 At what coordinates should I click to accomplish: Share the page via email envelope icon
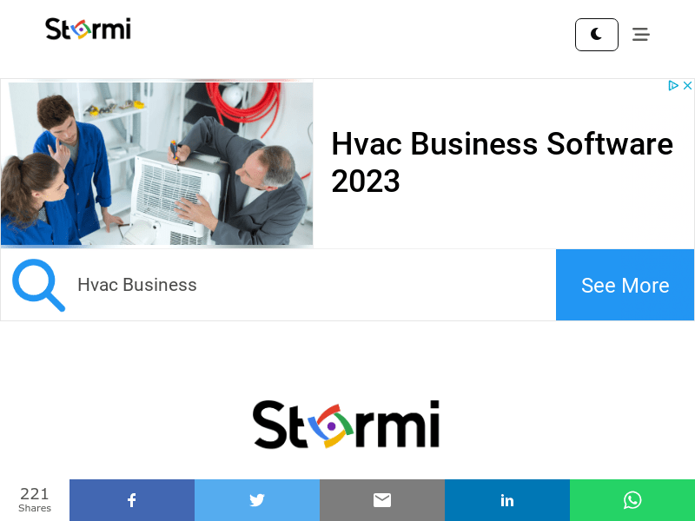coord(382,500)
